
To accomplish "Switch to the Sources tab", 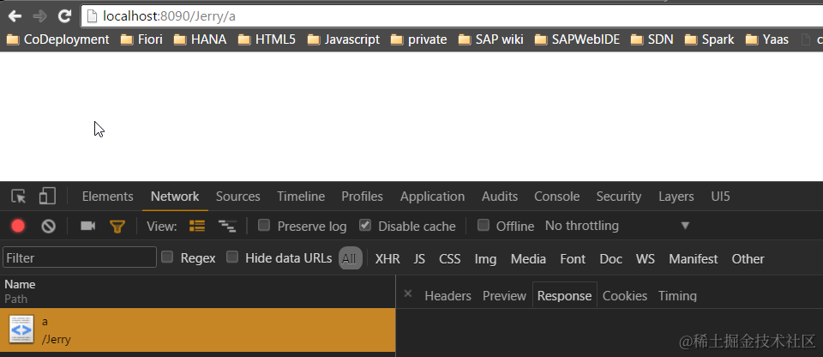I will point(237,197).
